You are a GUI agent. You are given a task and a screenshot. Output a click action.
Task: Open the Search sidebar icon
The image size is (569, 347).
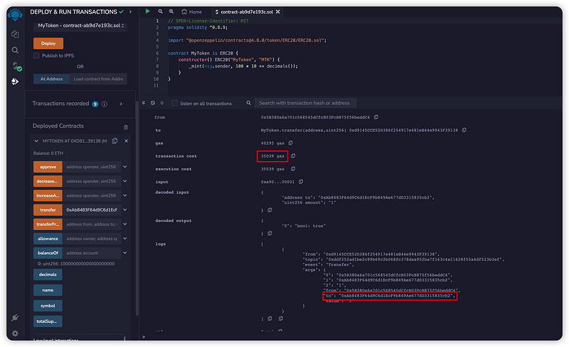(15, 50)
